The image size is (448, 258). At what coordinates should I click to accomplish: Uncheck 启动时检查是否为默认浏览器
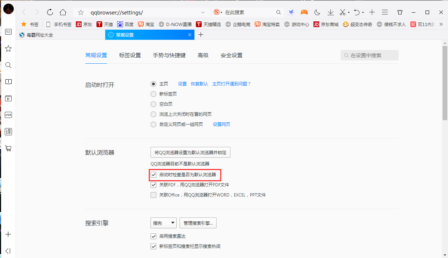(x=154, y=175)
